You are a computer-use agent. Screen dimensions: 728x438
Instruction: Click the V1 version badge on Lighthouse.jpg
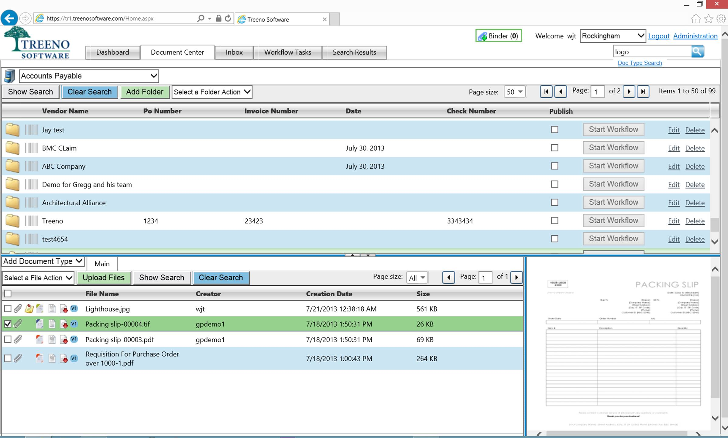tap(74, 308)
